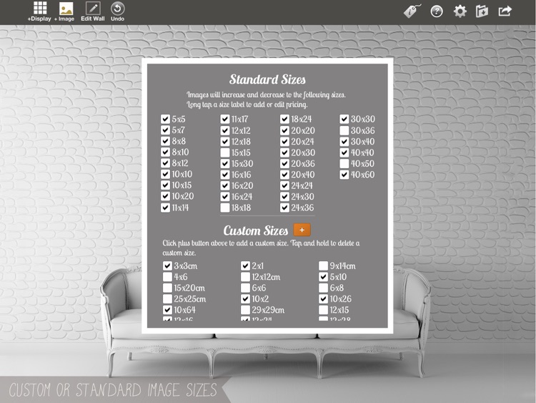Toggle the custom 2x1 checkbox
The image size is (536, 403).
[245, 266]
